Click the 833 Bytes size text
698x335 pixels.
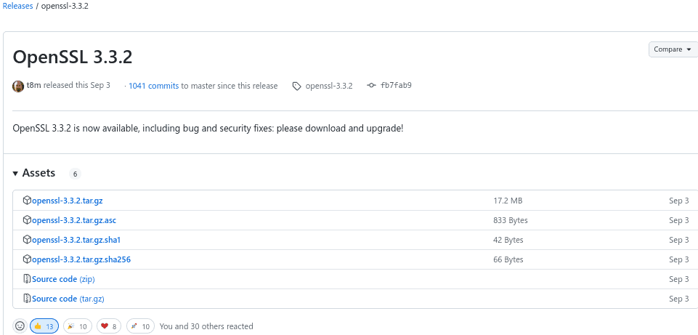click(510, 220)
